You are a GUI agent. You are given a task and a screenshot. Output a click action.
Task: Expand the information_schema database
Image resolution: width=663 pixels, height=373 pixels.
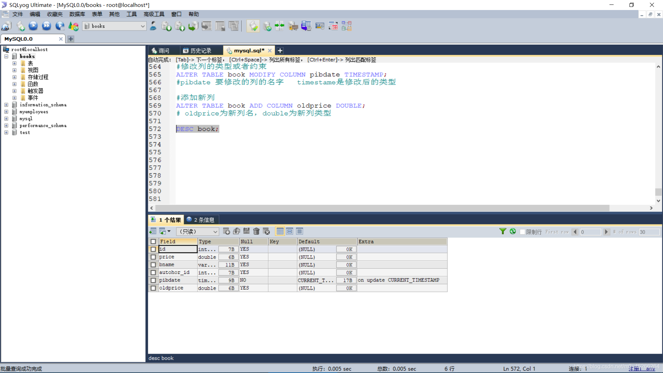click(6, 105)
